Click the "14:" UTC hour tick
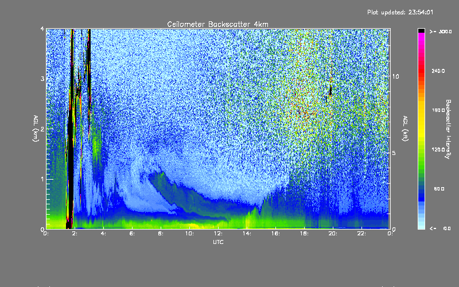 click(247, 234)
